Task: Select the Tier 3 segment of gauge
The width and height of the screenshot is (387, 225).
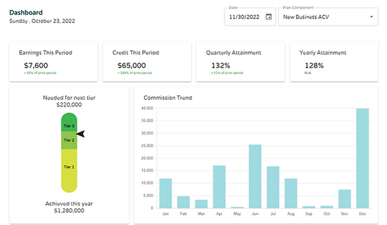Action: (x=69, y=122)
